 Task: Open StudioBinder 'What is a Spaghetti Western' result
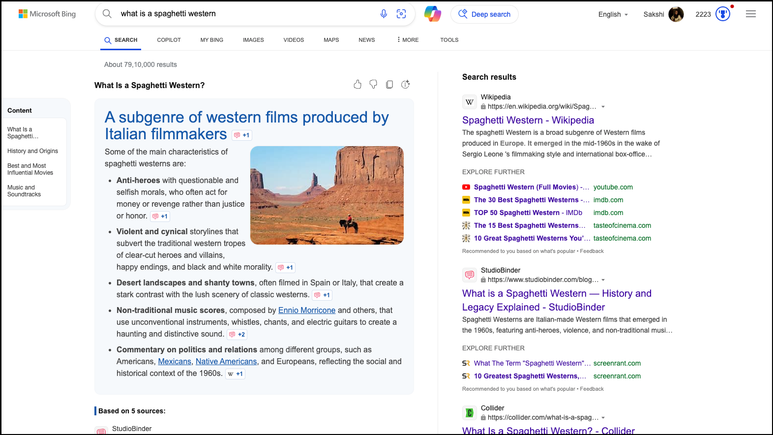click(x=557, y=300)
